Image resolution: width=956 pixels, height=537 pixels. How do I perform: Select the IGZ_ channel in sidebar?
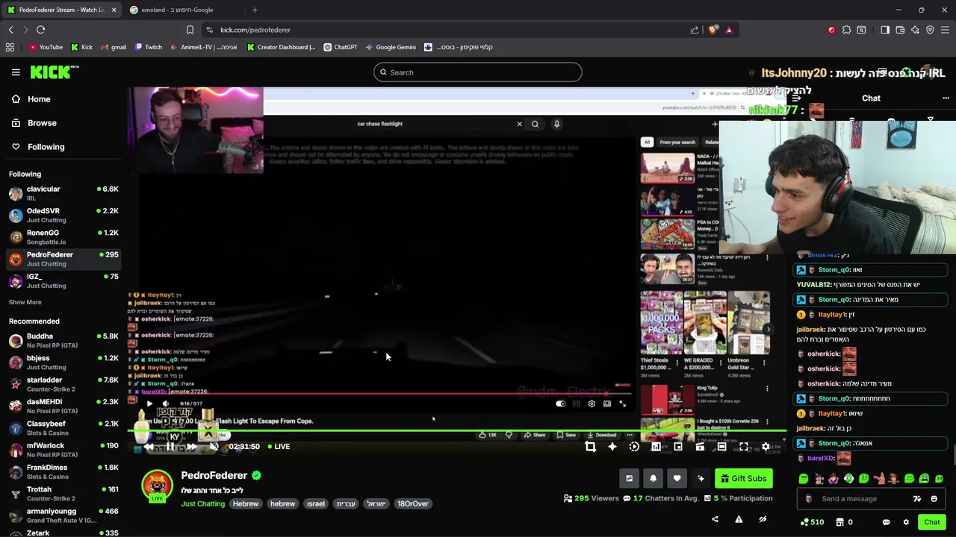pyautogui.click(x=63, y=280)
